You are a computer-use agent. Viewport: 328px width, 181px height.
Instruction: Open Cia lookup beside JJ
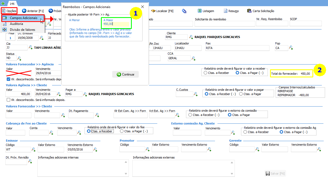click(30, 48)
